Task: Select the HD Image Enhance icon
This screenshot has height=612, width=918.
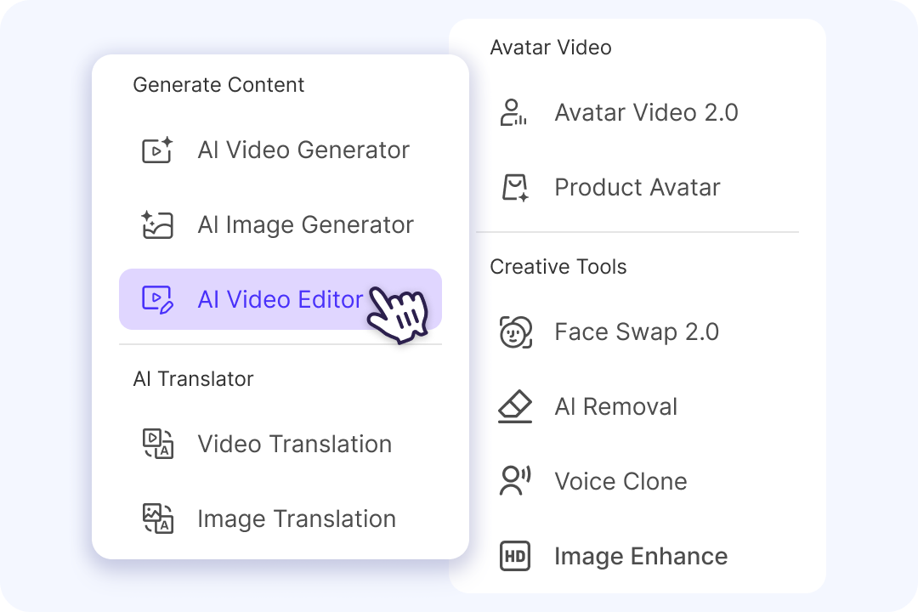Action: click(513, 556)
